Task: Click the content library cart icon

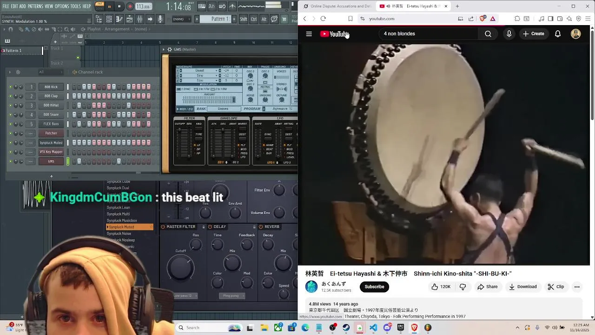Action: point(284,19)
